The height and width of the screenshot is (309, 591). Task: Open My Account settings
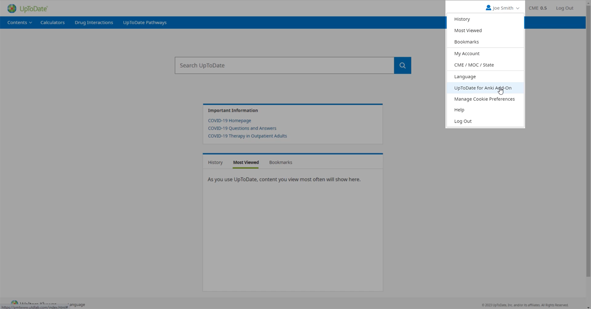[467, 53]
